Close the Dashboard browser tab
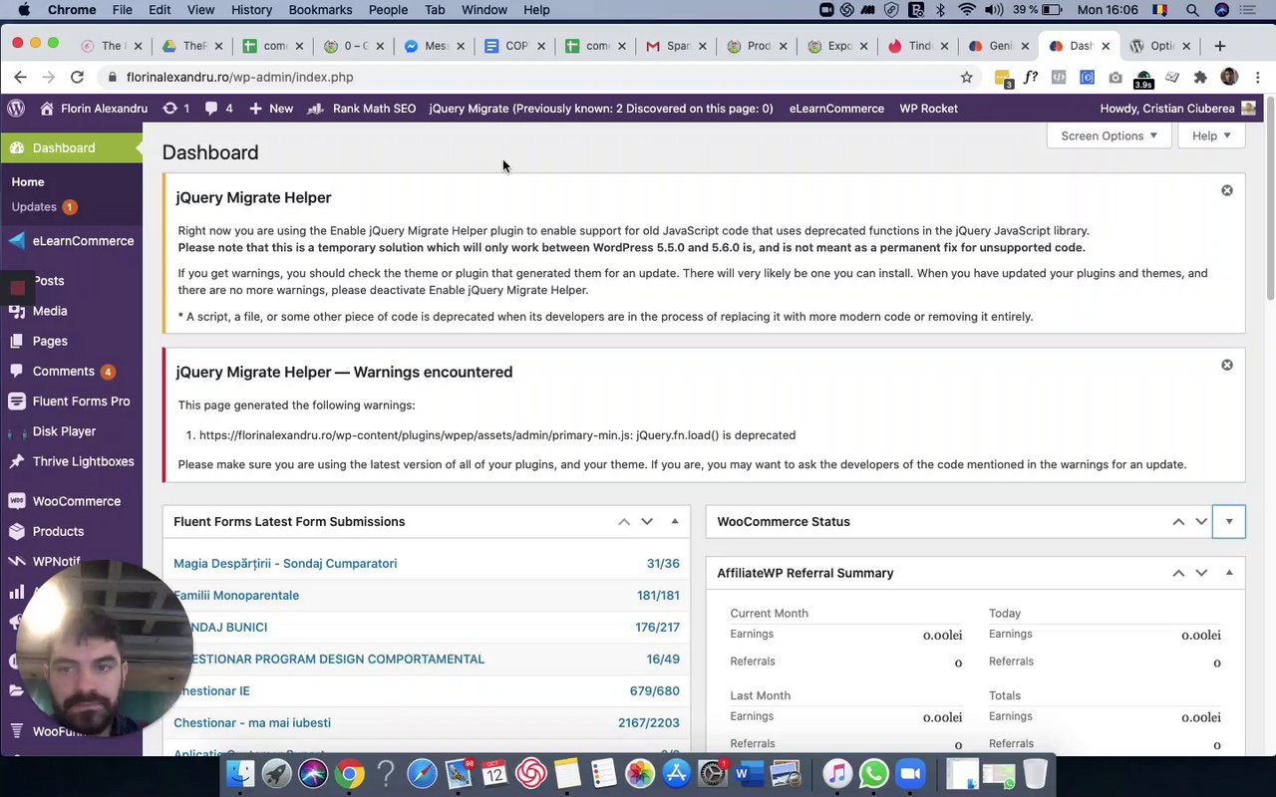The height and width of the screenshot is (797, 1276). (x=1105, y=46)
